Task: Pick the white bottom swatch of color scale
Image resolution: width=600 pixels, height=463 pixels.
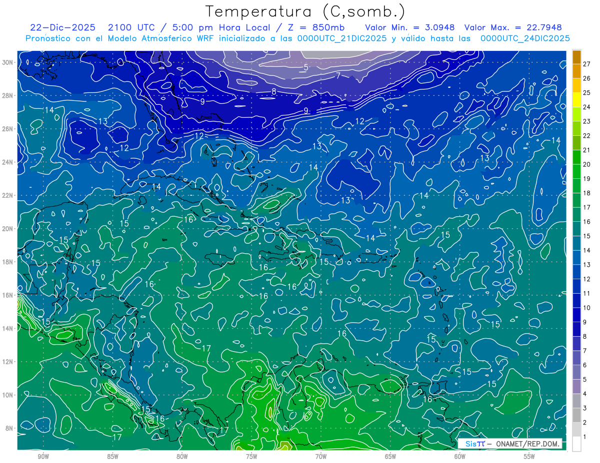Action: click(x=576, y=444)
